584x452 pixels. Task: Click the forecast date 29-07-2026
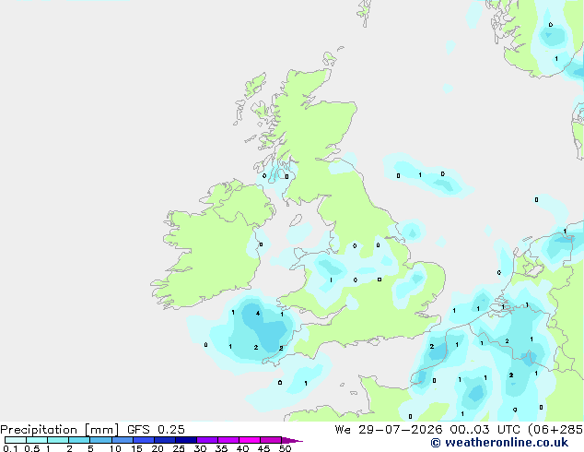point(401,429)
